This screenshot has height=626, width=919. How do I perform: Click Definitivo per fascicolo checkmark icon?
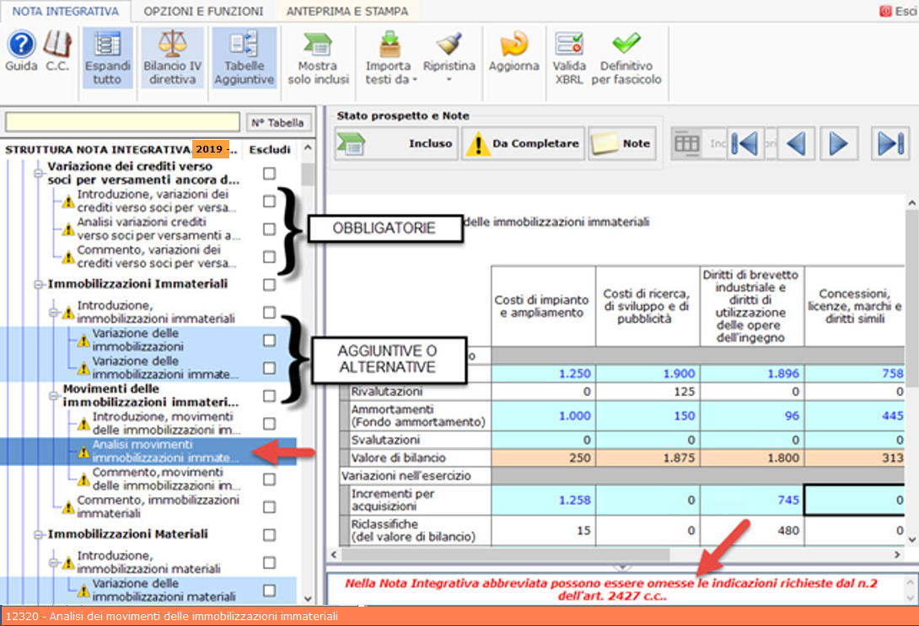click(626, 43)
